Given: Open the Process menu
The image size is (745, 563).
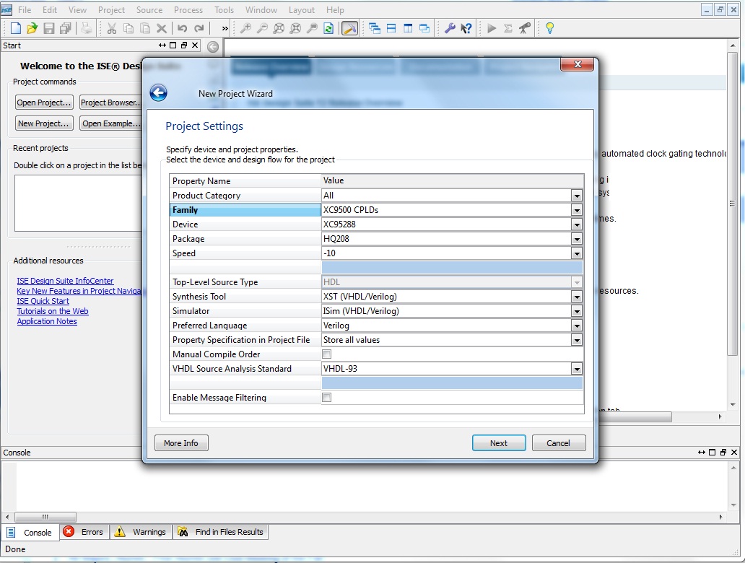Looking at the screenshot, I should point(188,10).
